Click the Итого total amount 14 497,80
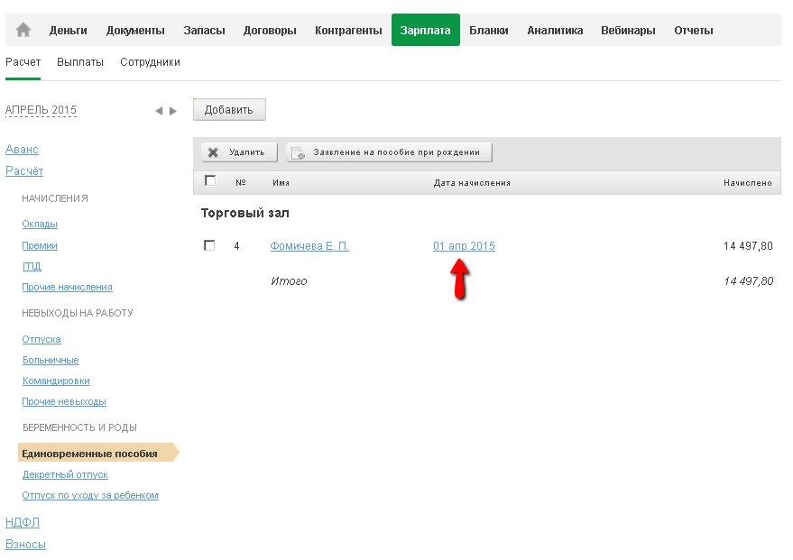The image size is (793, 560). coord(748,281)
